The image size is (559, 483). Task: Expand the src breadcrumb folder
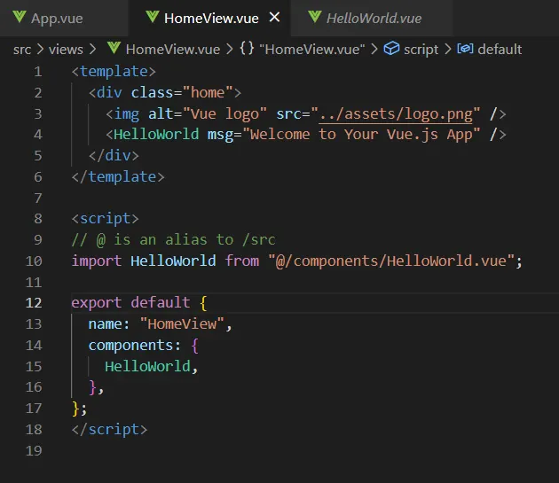(21, 49)
